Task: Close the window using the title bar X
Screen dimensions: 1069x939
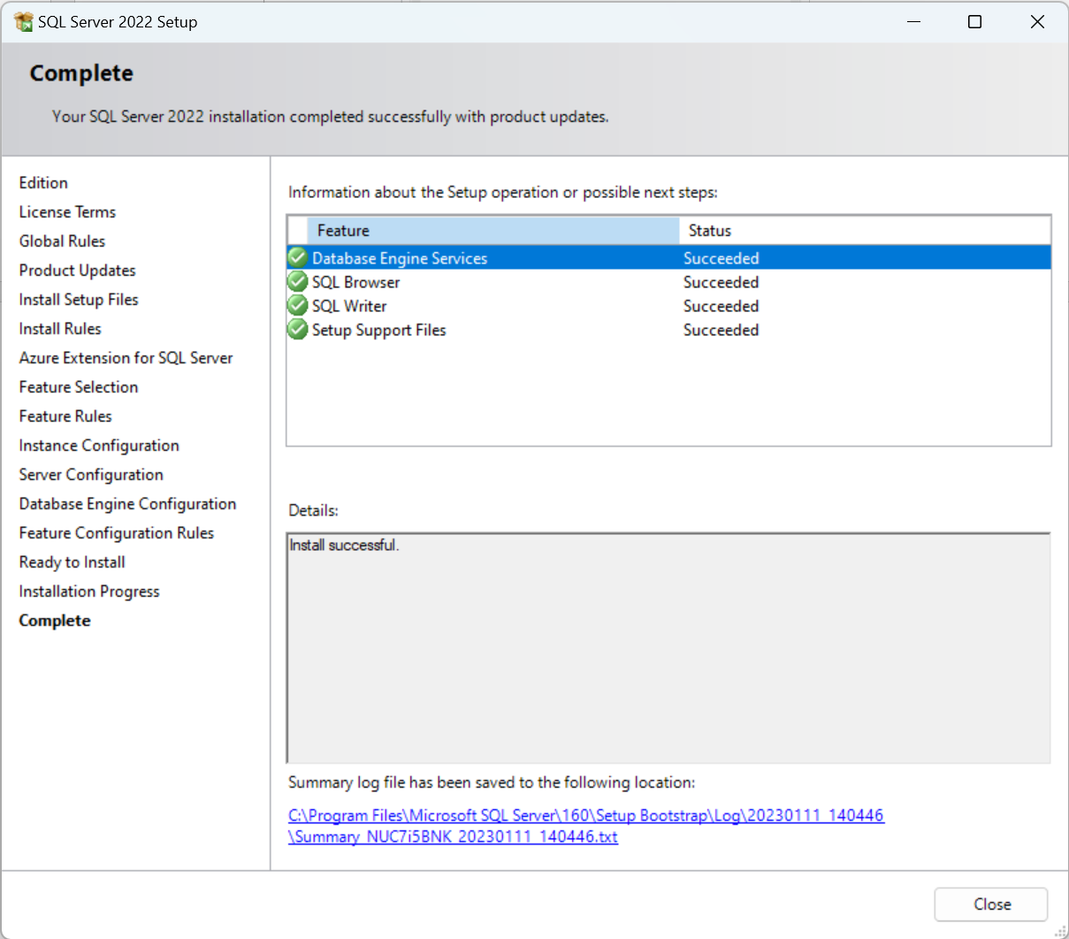Action: point(1037,22)
